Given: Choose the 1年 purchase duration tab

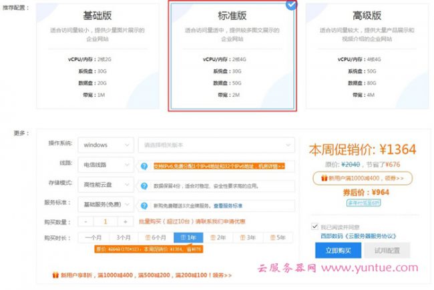Looking at the screenshot, I should (188, 237).
